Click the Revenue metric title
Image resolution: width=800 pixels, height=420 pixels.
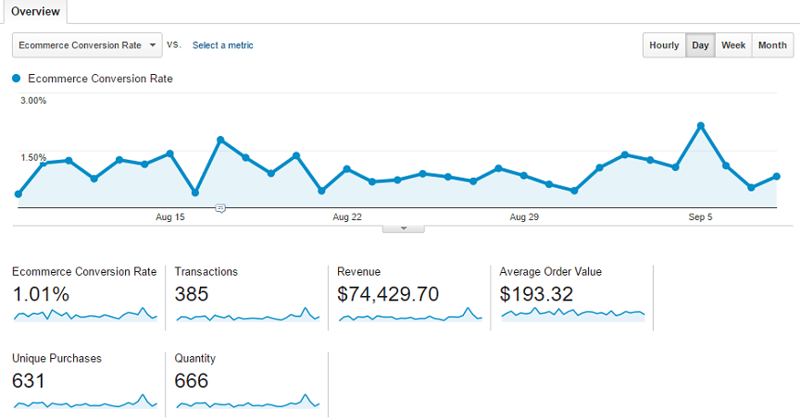(x=358, y=272)
